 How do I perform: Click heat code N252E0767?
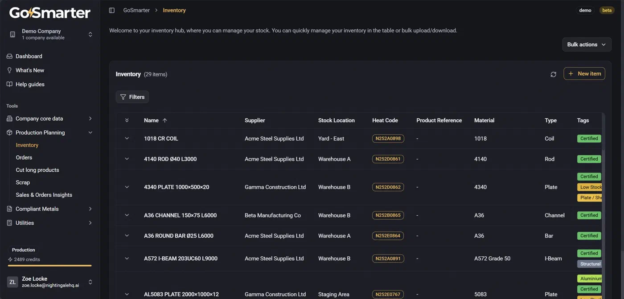388,294
